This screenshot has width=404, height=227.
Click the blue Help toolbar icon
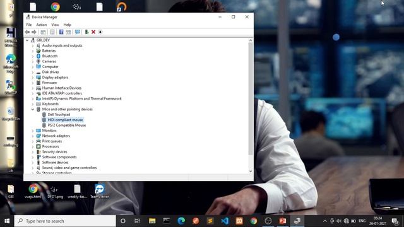61,32
